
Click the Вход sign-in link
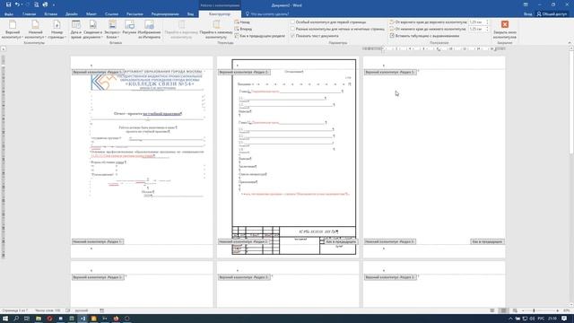pos(527,14)
